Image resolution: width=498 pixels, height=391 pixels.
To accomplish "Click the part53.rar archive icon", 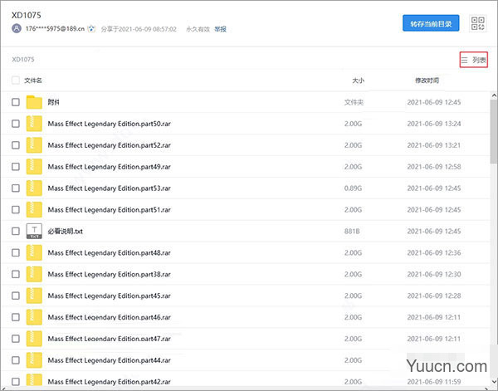I will coord(34,188).
